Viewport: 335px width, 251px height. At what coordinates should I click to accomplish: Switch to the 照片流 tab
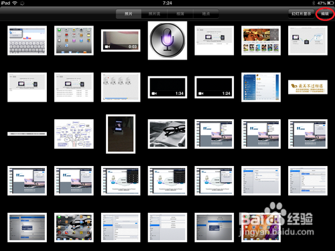point(154,14)
